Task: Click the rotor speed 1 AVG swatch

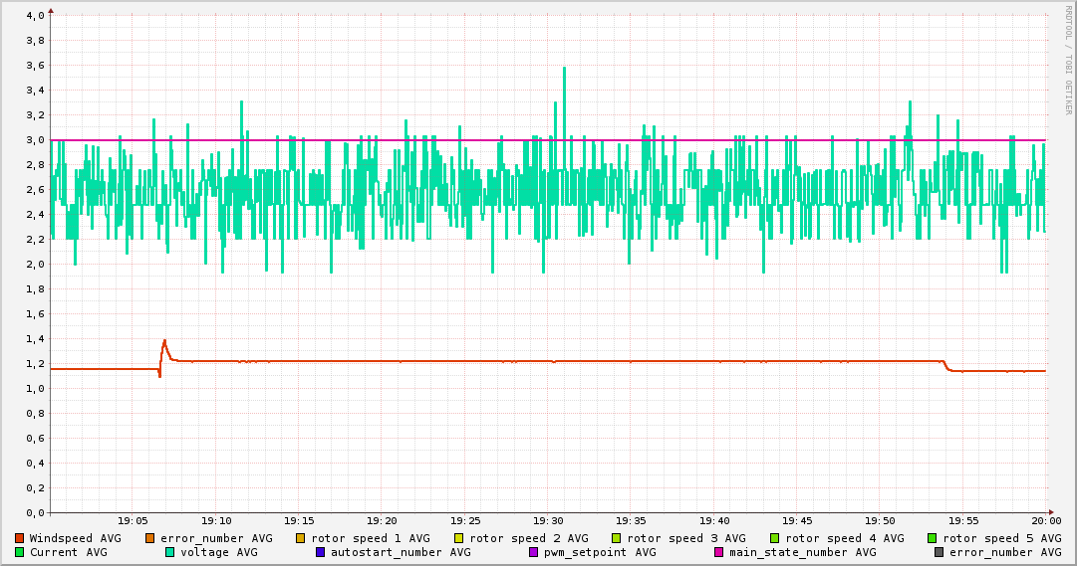Action: click(x=300, y=538)
